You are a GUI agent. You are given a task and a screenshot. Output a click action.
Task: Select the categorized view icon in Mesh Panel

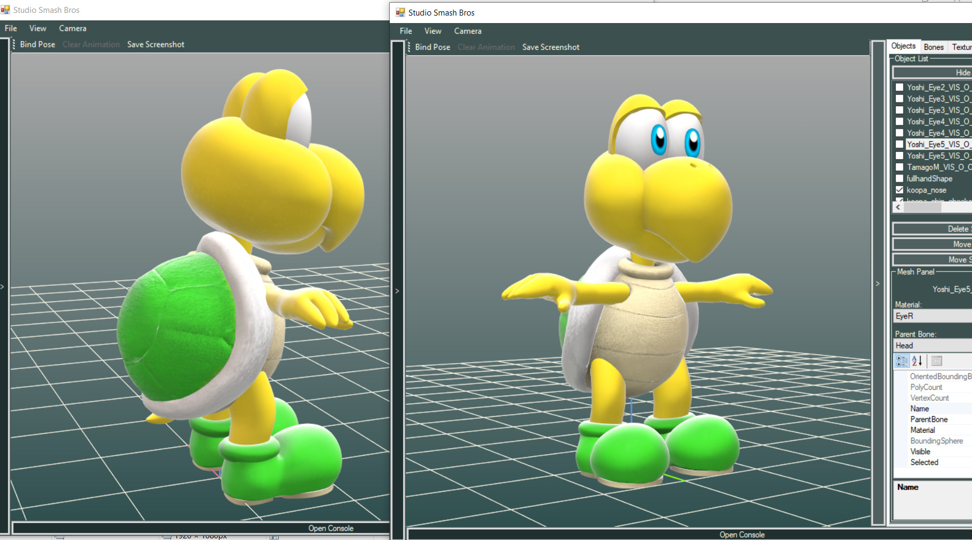tap(901, 361)
